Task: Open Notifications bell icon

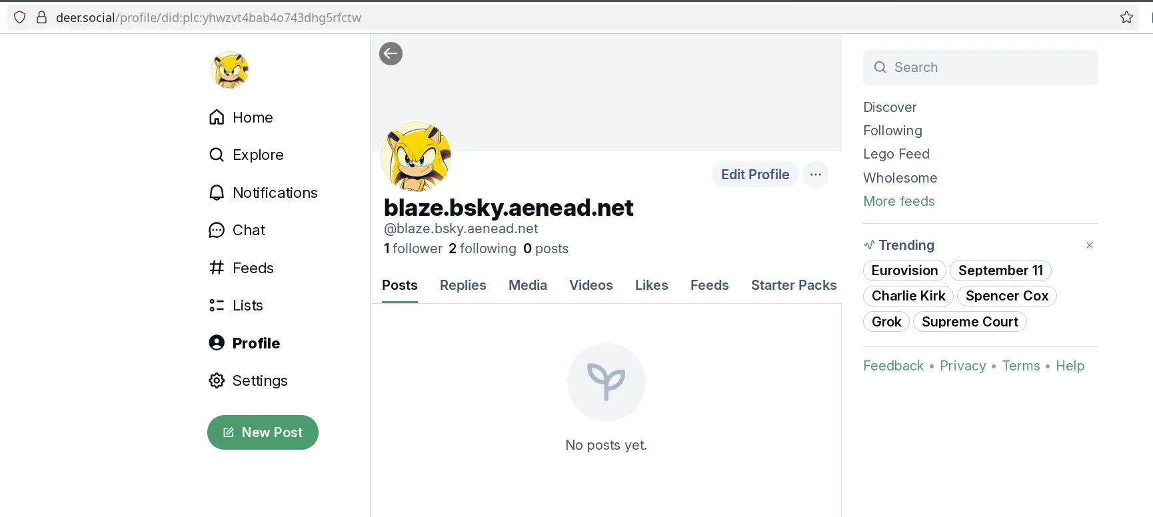Action: 217,193
